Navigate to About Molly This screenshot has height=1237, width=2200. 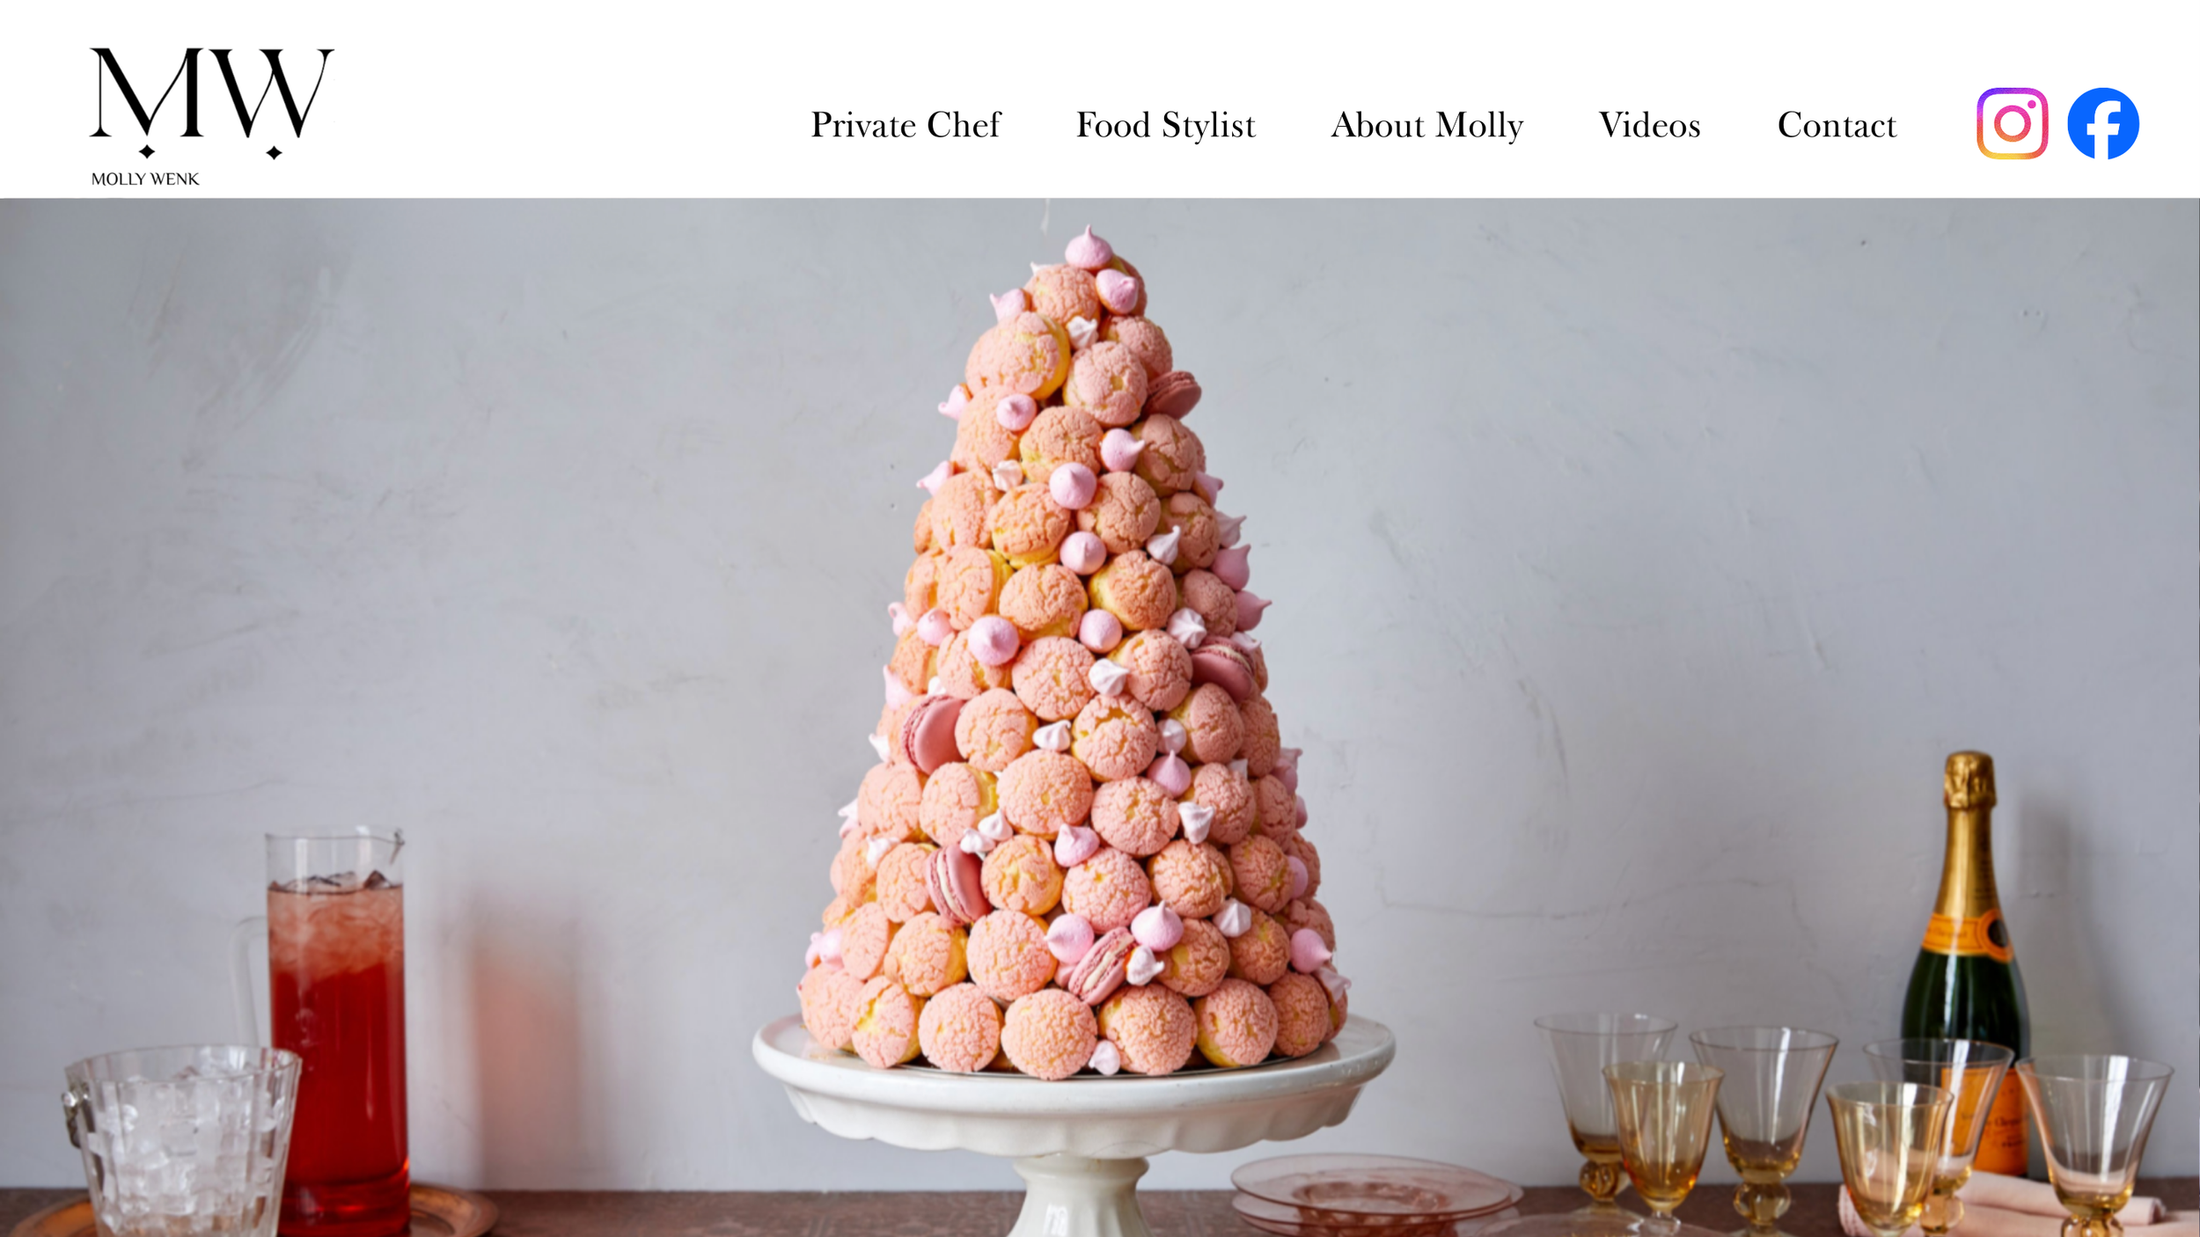coord(1426,125)
